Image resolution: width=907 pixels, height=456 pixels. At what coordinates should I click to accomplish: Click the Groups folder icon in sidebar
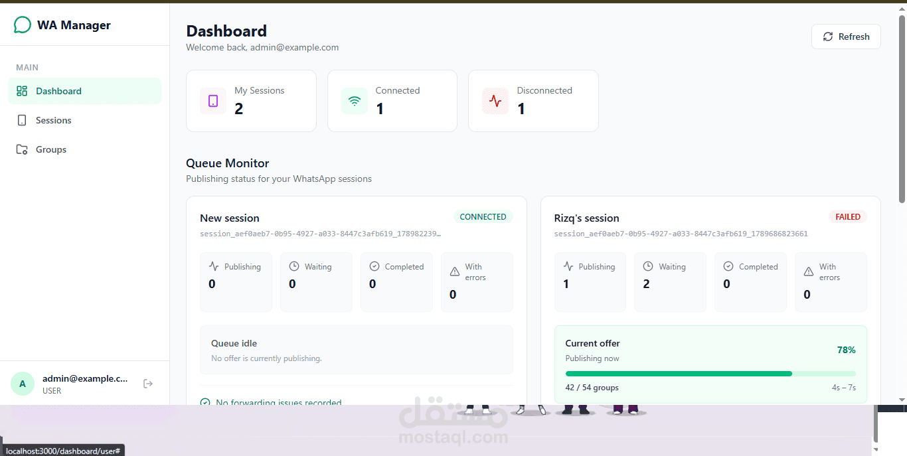click(22, 149)
